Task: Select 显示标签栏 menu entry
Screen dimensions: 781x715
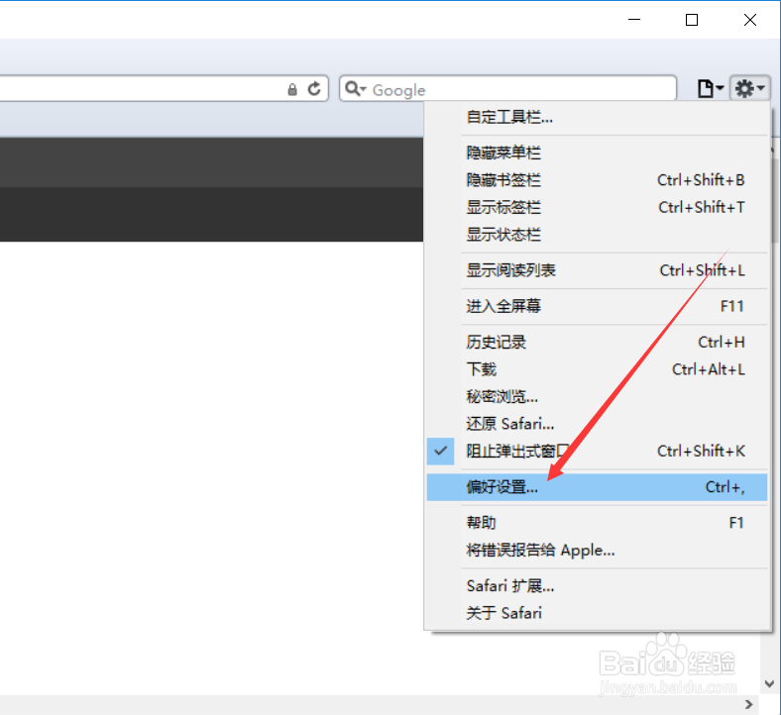Action: click(x=597, y=207)
